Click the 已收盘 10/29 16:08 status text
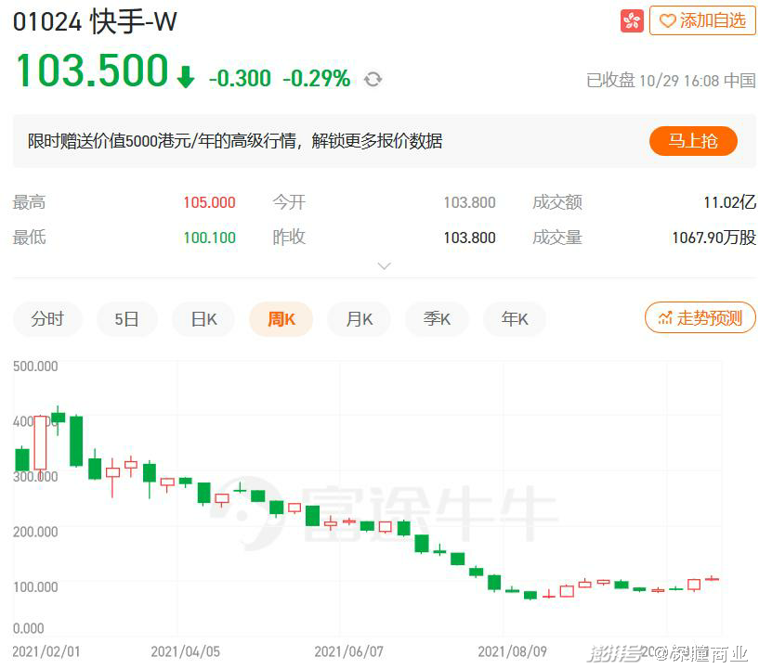Viewport: 759px width, 669px height. tap(671, 80)
